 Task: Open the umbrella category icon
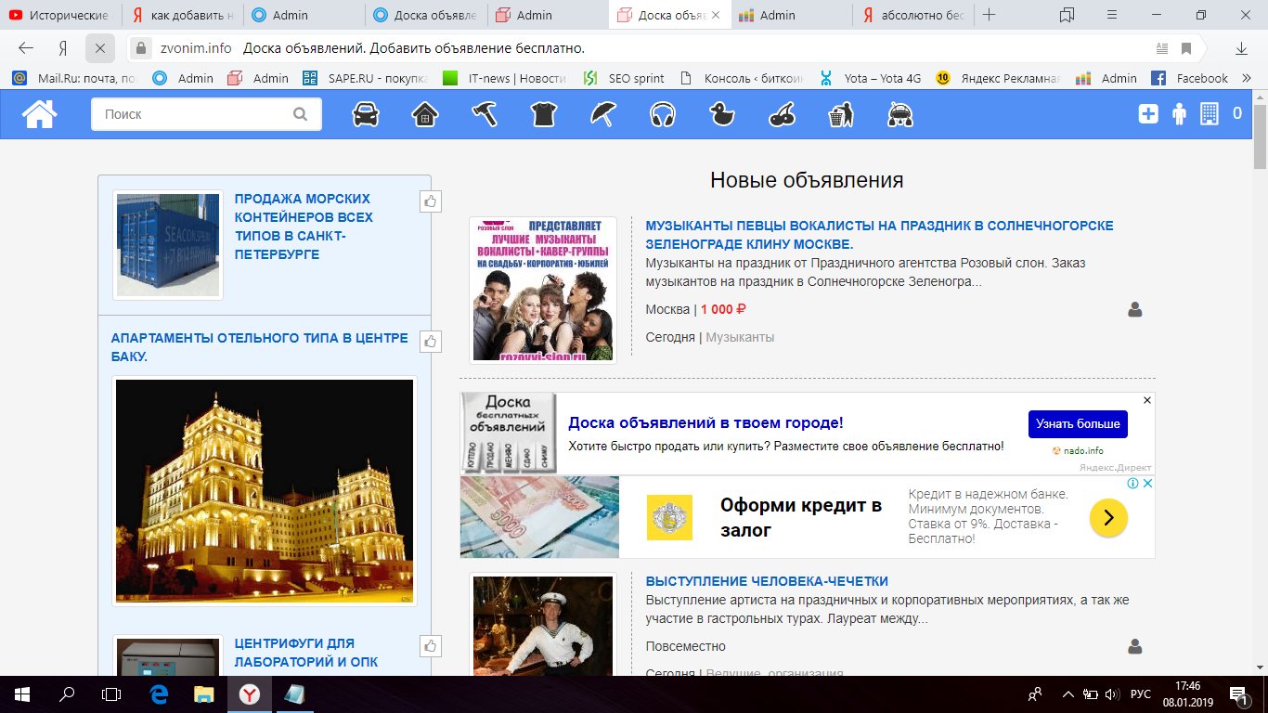603,114
